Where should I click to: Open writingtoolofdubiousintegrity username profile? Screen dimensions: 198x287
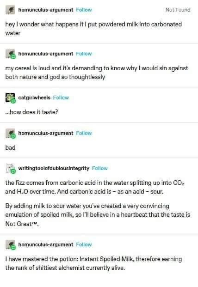(x=54, y=168)
